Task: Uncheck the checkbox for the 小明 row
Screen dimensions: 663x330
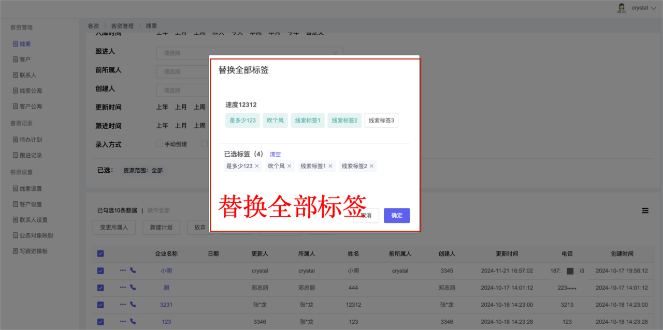Action: (100, 271)
